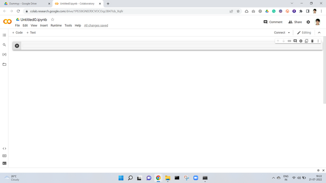326x183 pixels.
Task: Open the Files folder panel
Action: (x=4, y=64)
